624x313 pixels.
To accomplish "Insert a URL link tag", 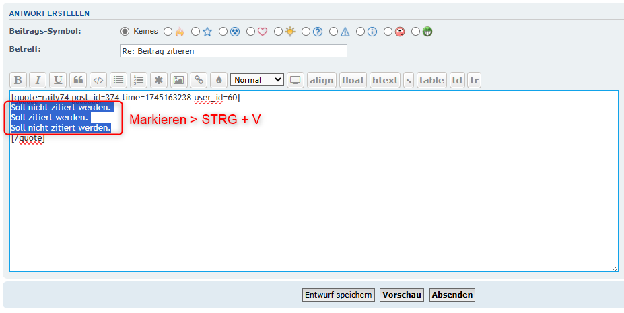I will pos(199,80).
